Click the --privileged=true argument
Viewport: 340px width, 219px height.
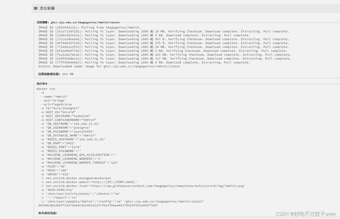pyautogui.click(x=56, y=104)
